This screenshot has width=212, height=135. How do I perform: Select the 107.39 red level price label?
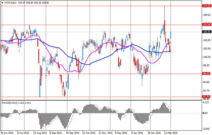207,25
